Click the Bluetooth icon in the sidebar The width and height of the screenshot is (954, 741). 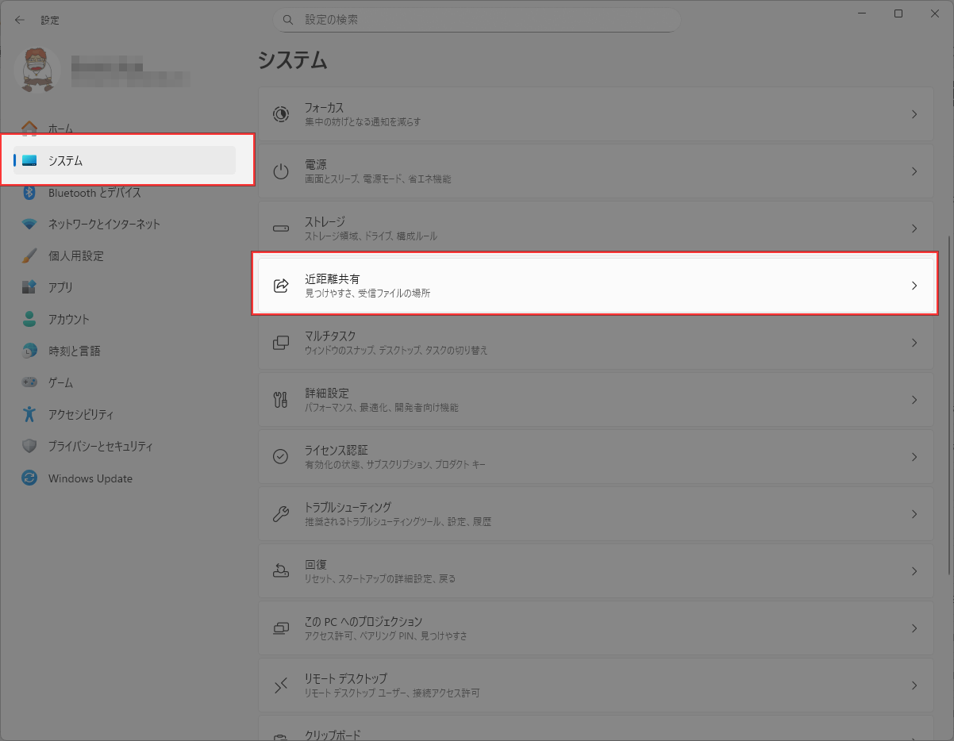coord(29,193)
